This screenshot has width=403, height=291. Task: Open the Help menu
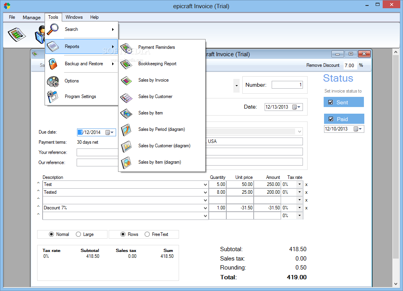tap(94, 17)
